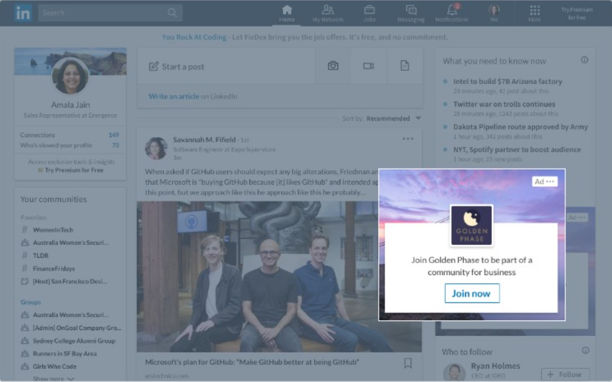Open Sort by Recommended dropdown

[393, 119]
